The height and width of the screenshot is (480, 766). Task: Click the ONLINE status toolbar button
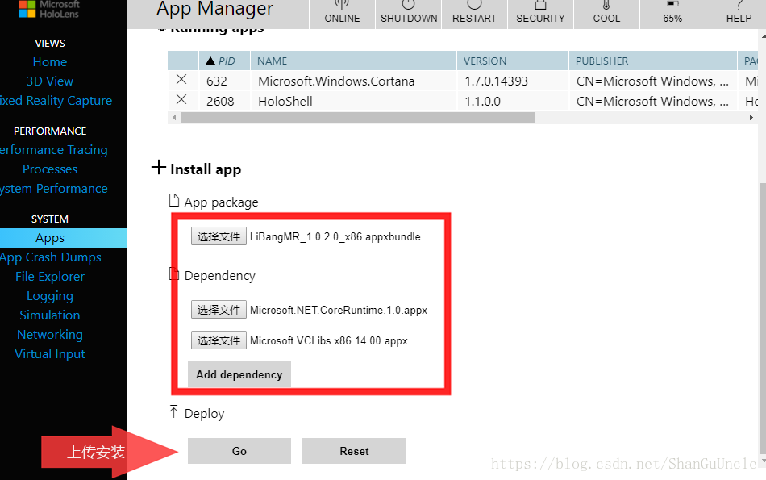[342, 14]
